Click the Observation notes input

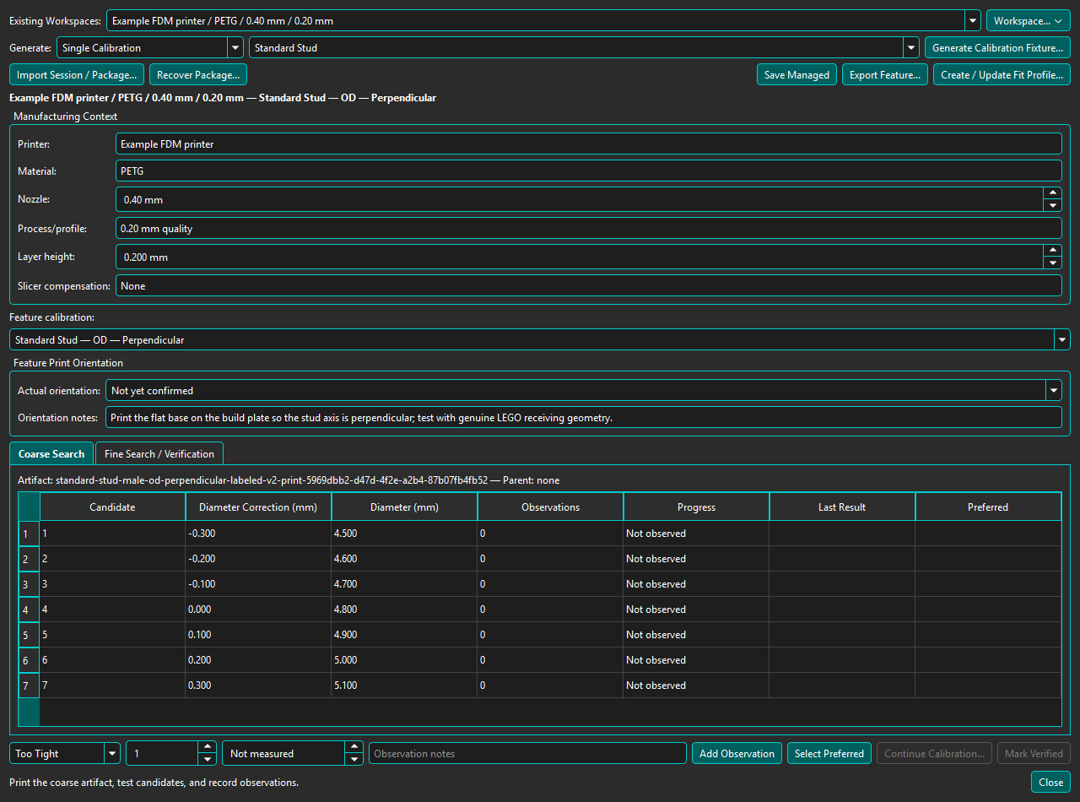pyautogui.click(x=527, y=754)
